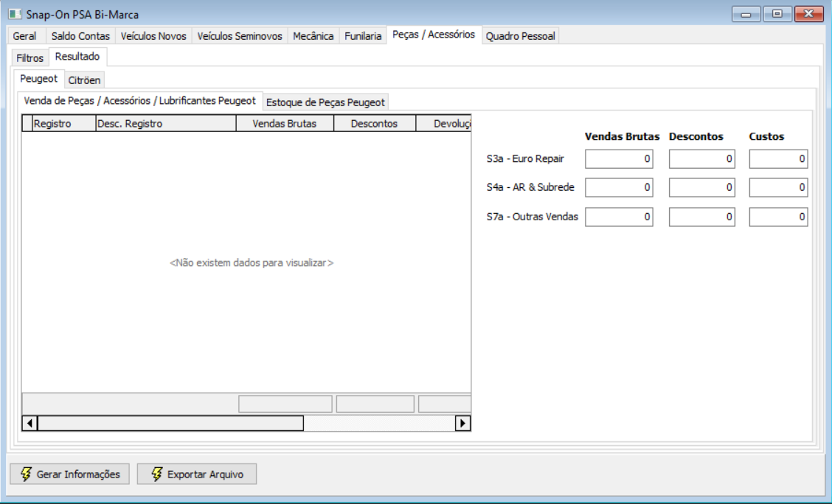Screen dimensions: 832x504
Task: Sort by the Desc. Registro column header
Action: 165,124
